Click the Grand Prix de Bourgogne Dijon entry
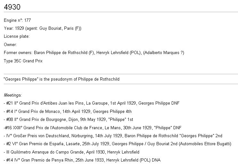Viewport: 238px width, 166px height. click(x=68, y=119)
